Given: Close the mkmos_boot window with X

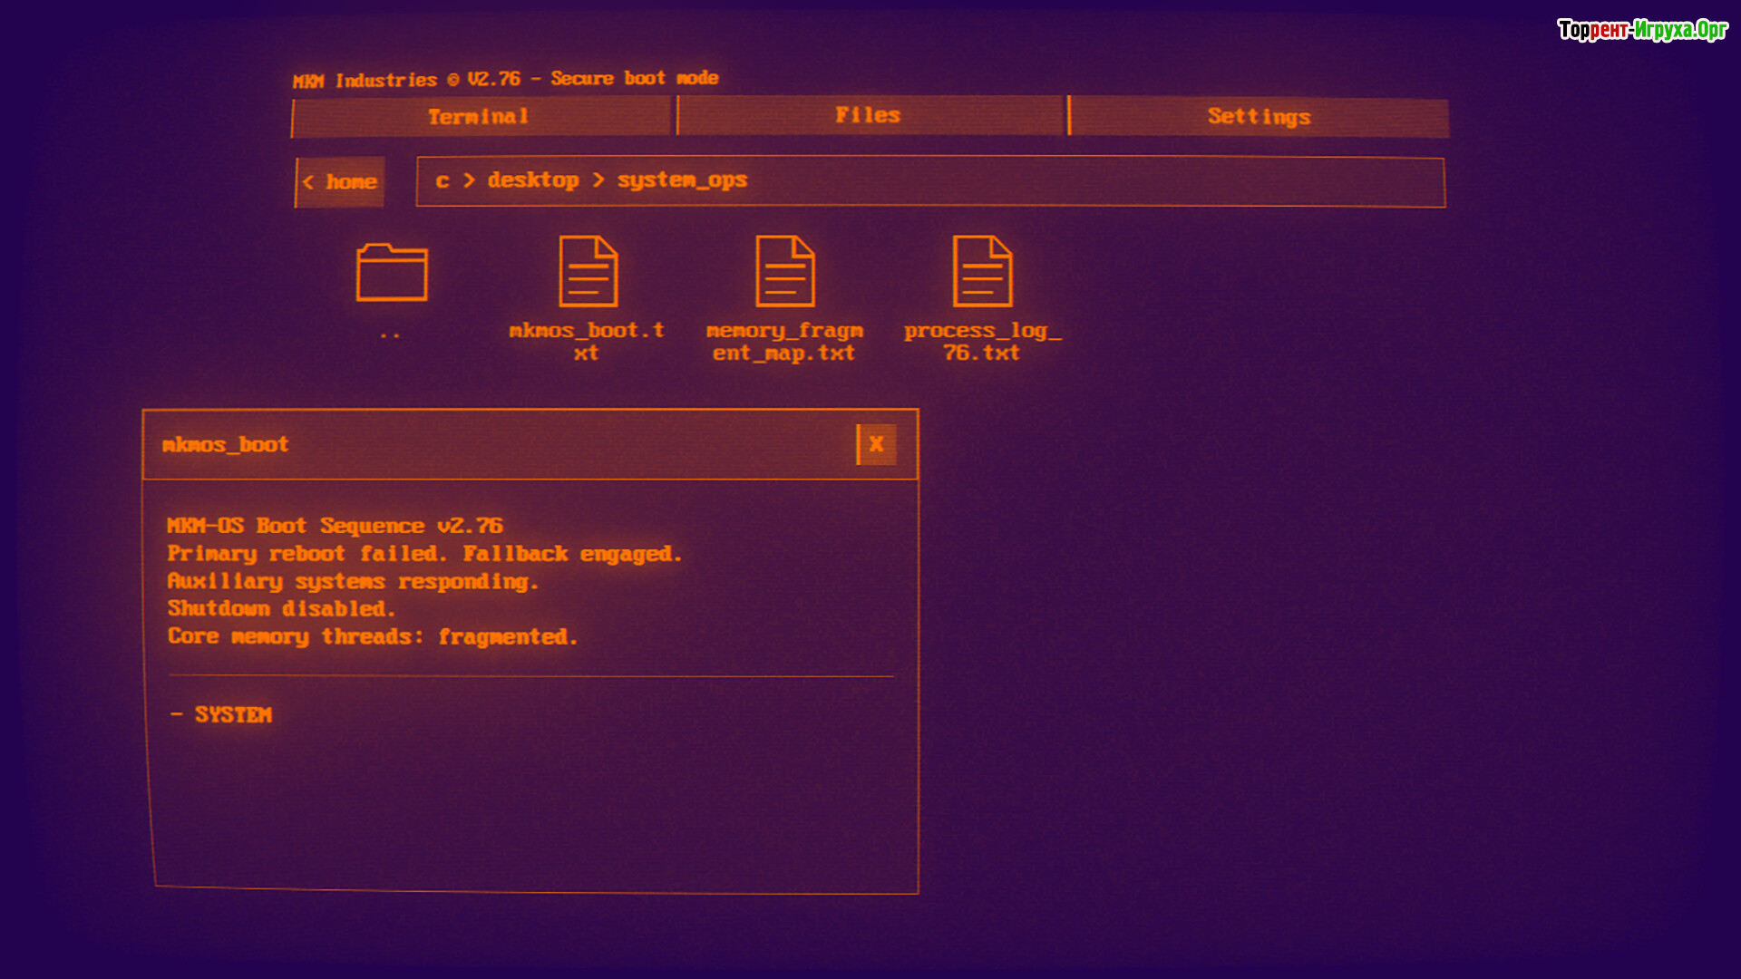Looking at the screenshot, I should [876, 444].
